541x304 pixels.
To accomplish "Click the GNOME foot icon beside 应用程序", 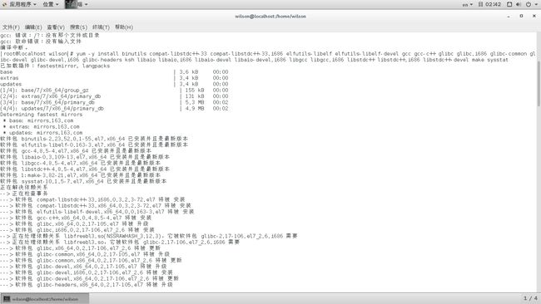I will pos(4,4).
